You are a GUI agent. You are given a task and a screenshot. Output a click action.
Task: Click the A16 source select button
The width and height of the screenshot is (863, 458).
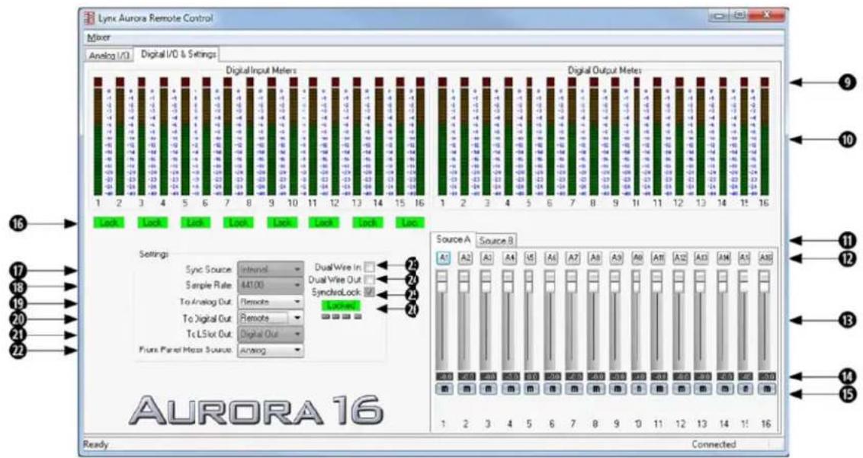[765, 258]
